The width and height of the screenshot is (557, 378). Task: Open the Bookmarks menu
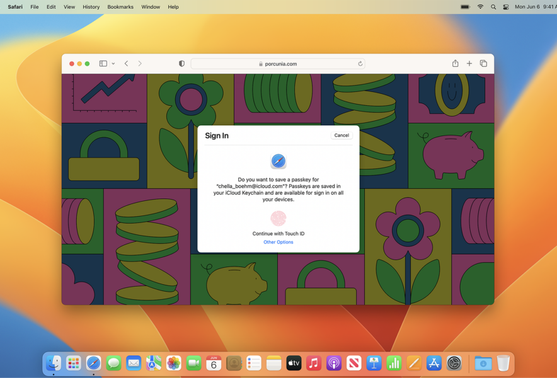pyautogui.click(x=120, y=7)
